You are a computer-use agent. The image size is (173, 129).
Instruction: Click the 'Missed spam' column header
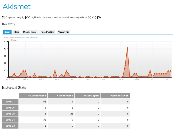pyautogui.click(x=88, y=96)
